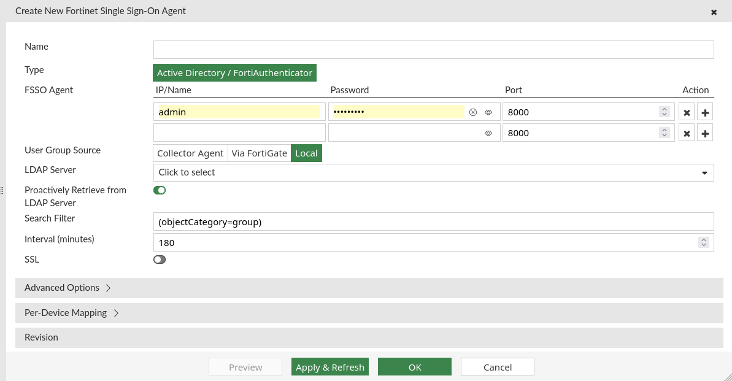
Task: Select Via FortiGate user group source
Action: click(259, 153)
